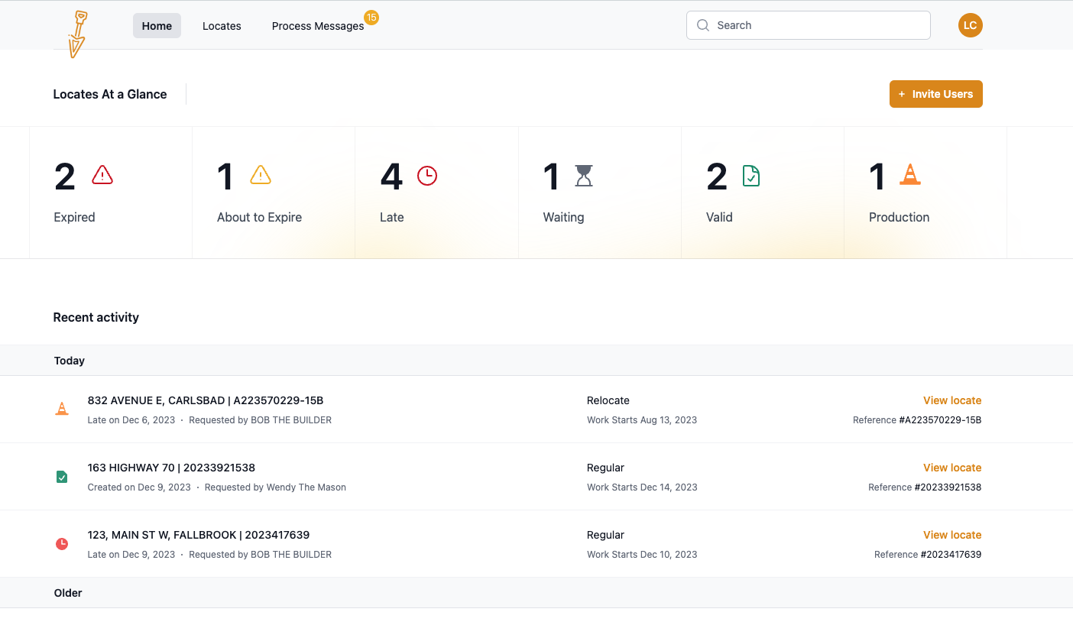Click the company logo in the top left
This screenshot has height=625, width=1073.
pyautogui.click(x=76, y=34)
